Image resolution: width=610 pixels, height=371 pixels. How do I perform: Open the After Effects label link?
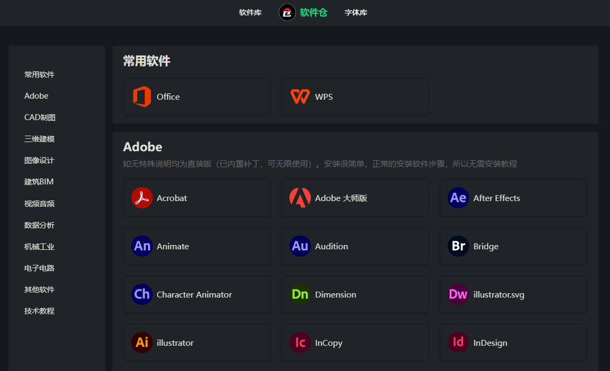tap(496, 198)
